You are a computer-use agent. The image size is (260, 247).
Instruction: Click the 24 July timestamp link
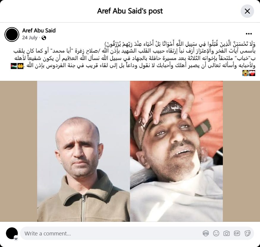(30, 38)
